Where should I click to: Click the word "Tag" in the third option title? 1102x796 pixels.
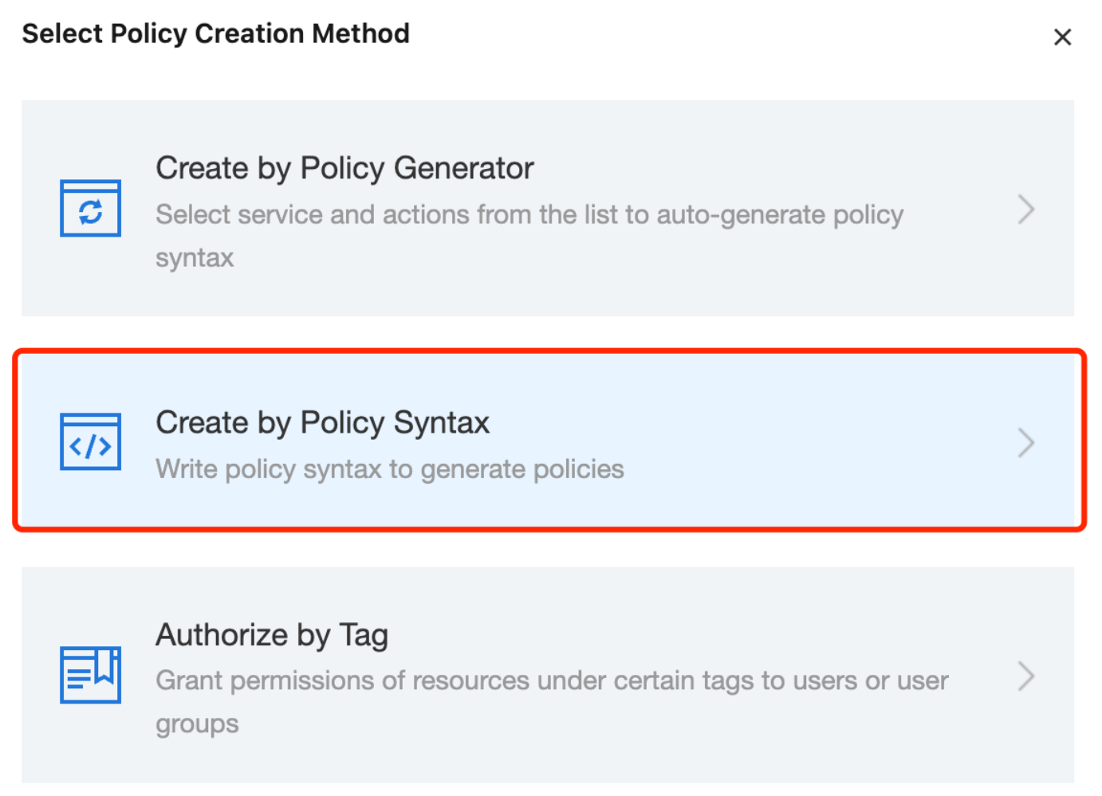pos(364,635)
